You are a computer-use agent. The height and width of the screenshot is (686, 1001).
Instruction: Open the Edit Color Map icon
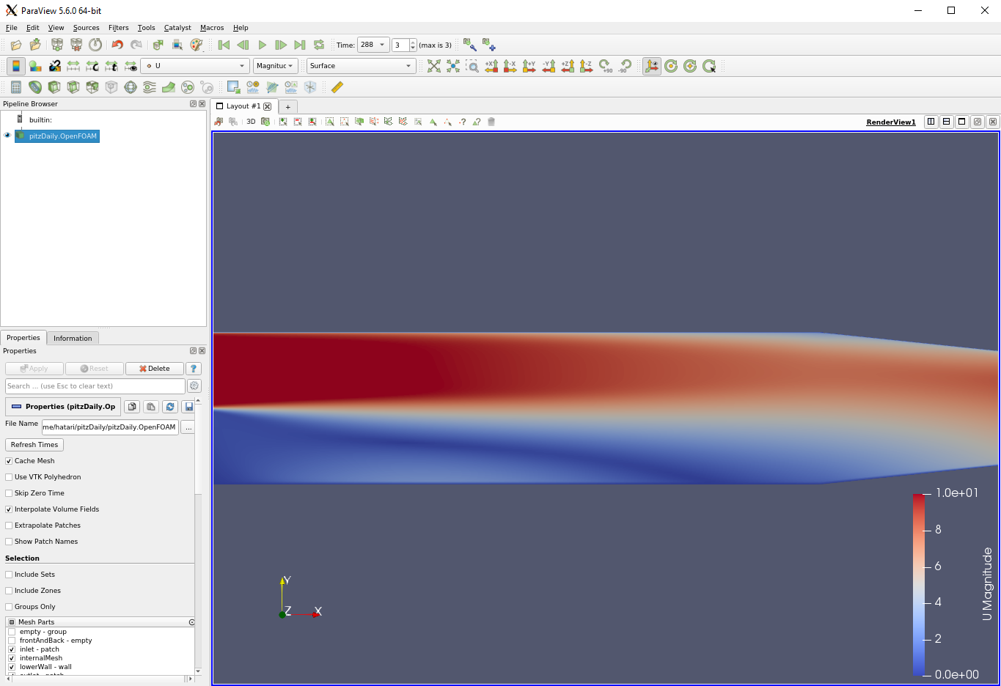35,66
